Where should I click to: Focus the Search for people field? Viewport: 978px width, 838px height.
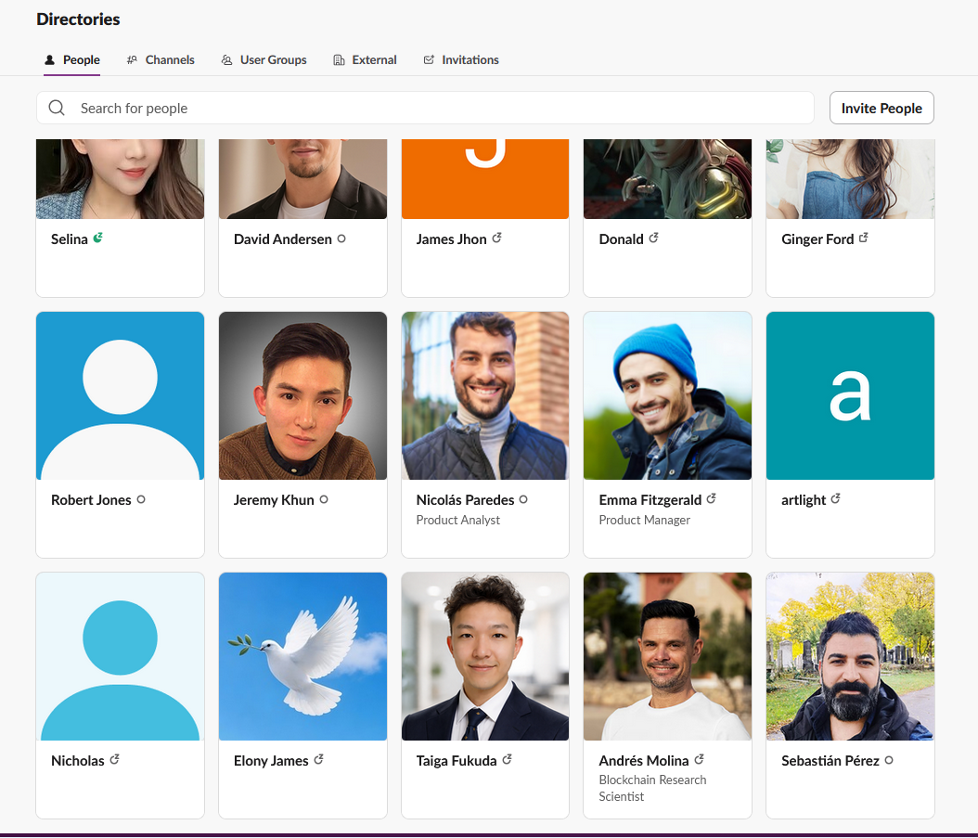coord(436,108)
